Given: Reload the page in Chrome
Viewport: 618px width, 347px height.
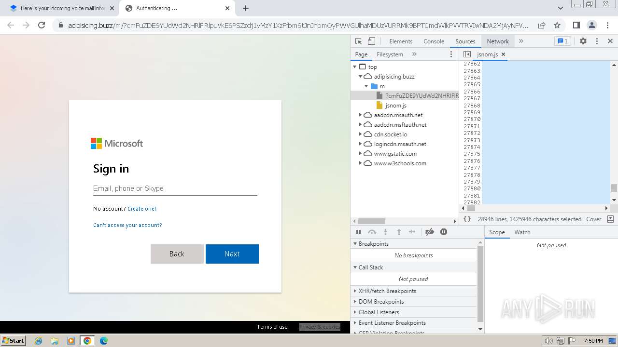Looking at the screenshot, I should click(x=42, y=25).
